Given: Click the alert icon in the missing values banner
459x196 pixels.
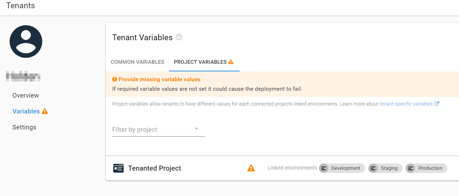Looking at the screenshot, I should point(114,79).
